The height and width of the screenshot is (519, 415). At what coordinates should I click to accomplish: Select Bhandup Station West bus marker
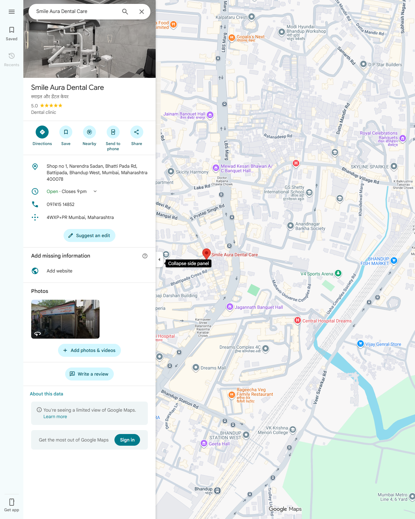pos(246,435)
